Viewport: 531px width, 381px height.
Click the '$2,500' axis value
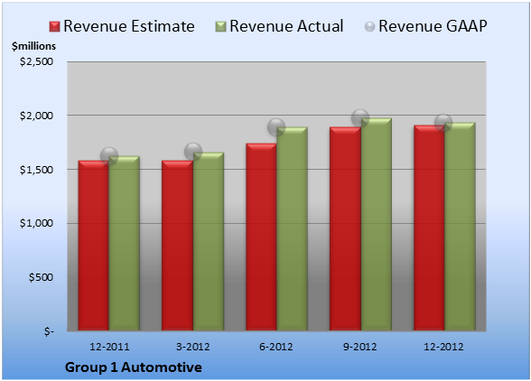(x=36, y=61)
